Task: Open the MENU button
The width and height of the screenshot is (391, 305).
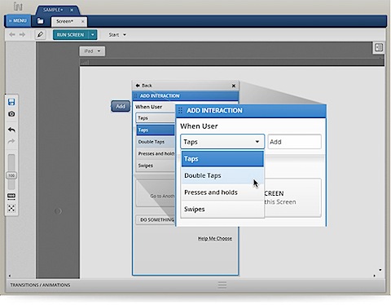Action: point(18,20)
